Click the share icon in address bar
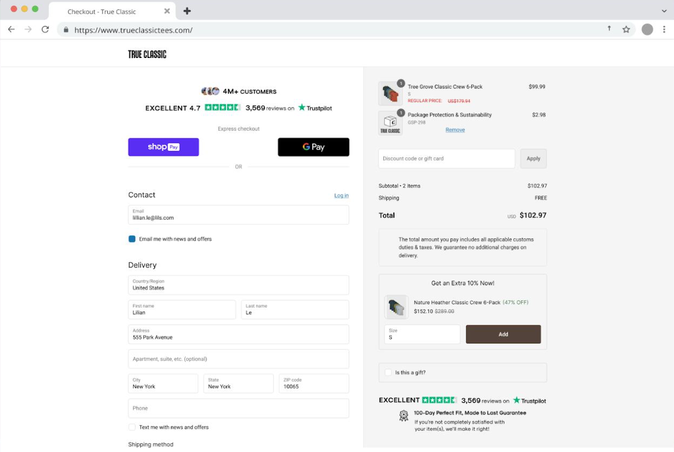The height and width of the screenshot is (452, 674). click(x=609, y=29)
